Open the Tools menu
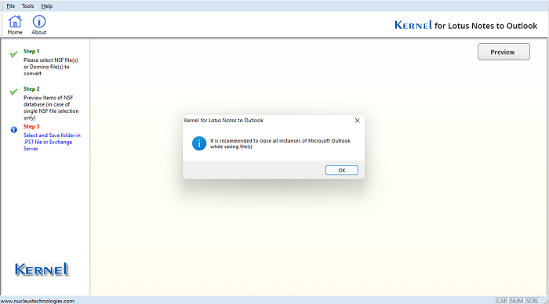Screen dimensions: 549x304 [x=27, y=6]
